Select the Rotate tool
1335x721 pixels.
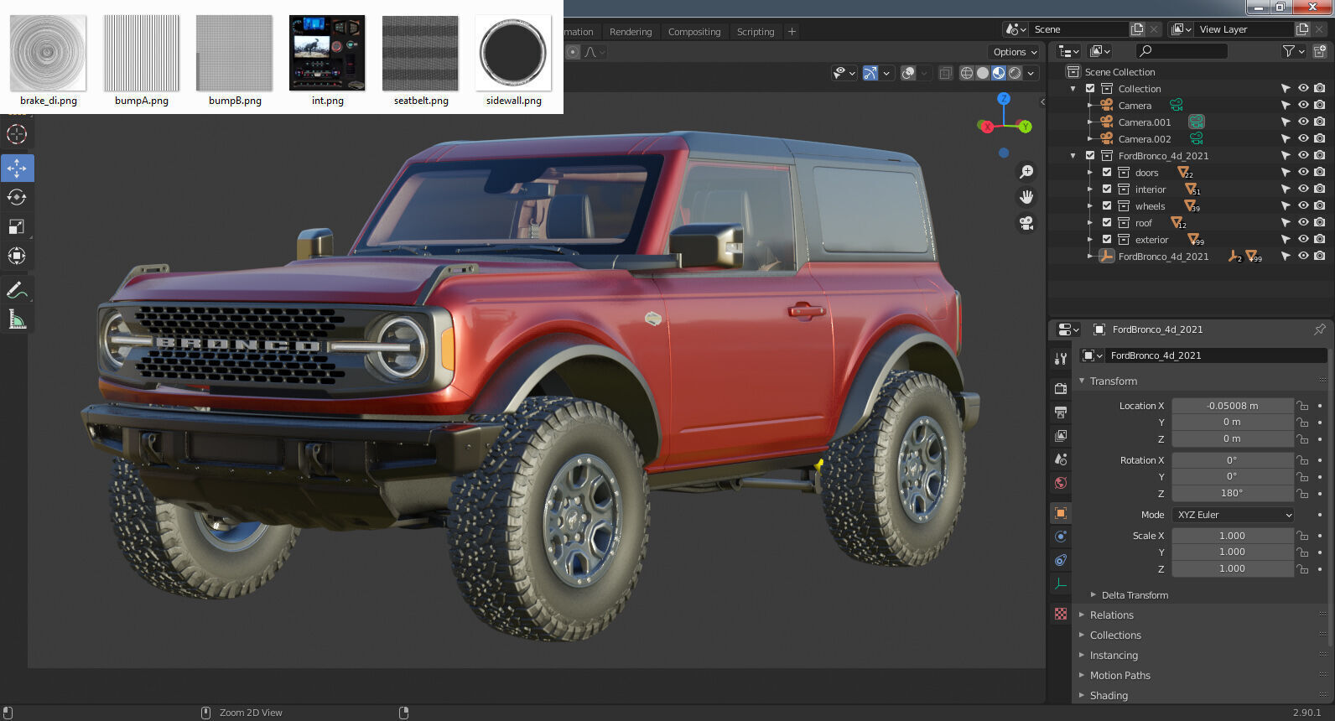(17, 197)
